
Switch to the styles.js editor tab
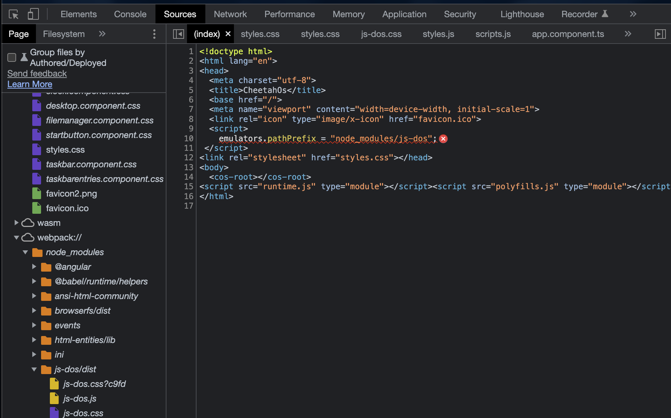(x=438, y=34)
